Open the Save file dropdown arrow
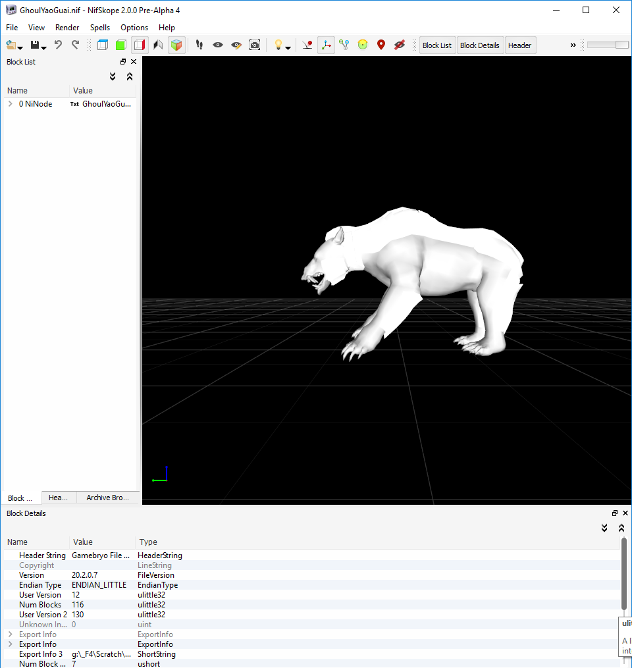Screen dimensions: 632x668 (x=43, y=47)
